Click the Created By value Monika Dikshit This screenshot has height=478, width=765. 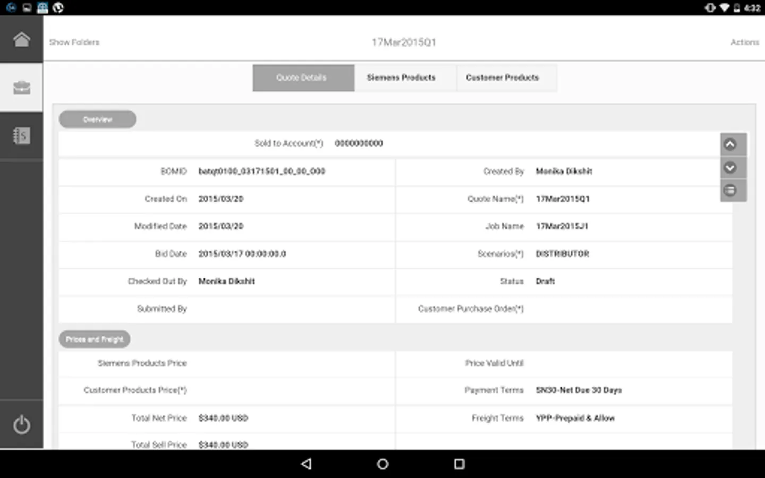click(x=564, y=172)
